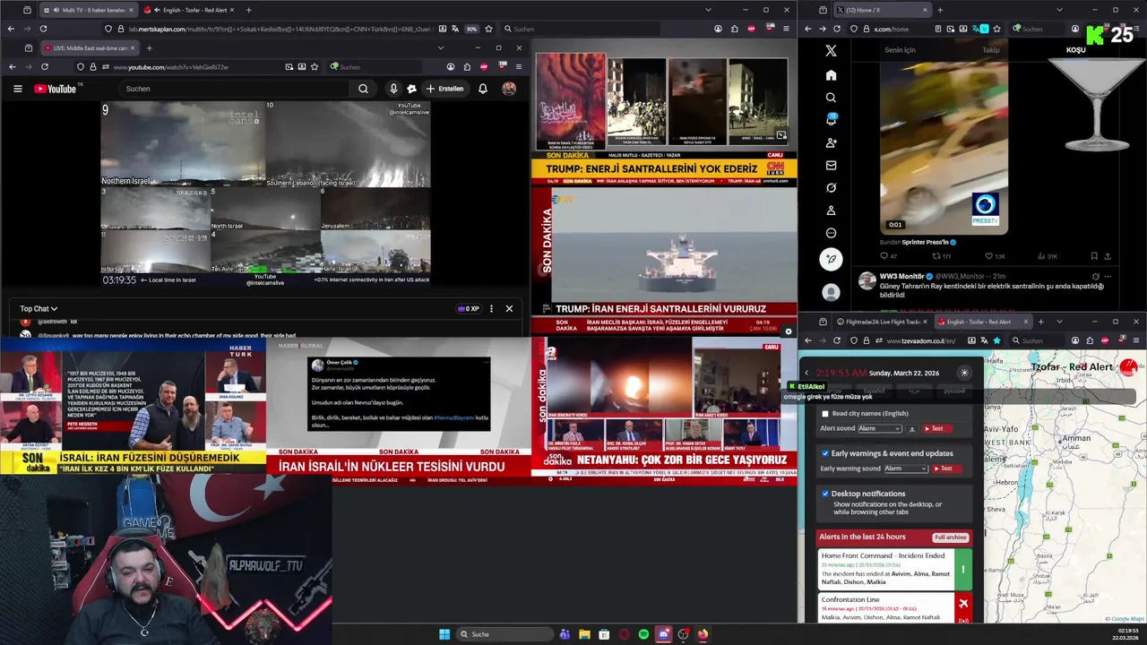
Task: Go to X home icon in sidebar
Action: (x=831, y=75)
